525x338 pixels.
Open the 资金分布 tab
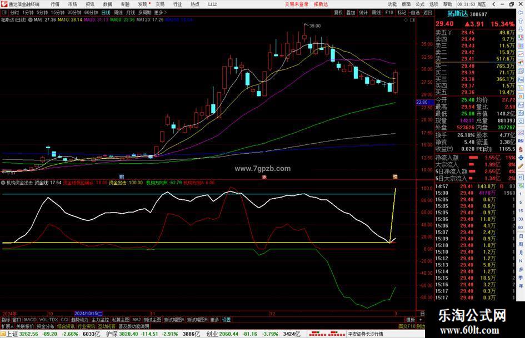45,326
